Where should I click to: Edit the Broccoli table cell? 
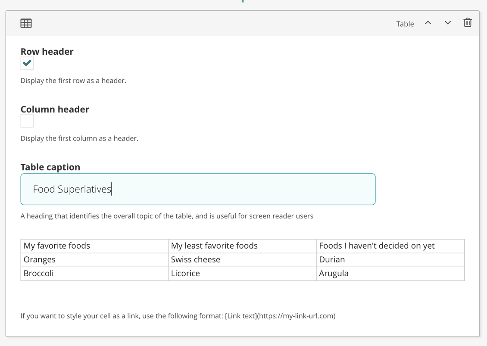click(94, 274)
